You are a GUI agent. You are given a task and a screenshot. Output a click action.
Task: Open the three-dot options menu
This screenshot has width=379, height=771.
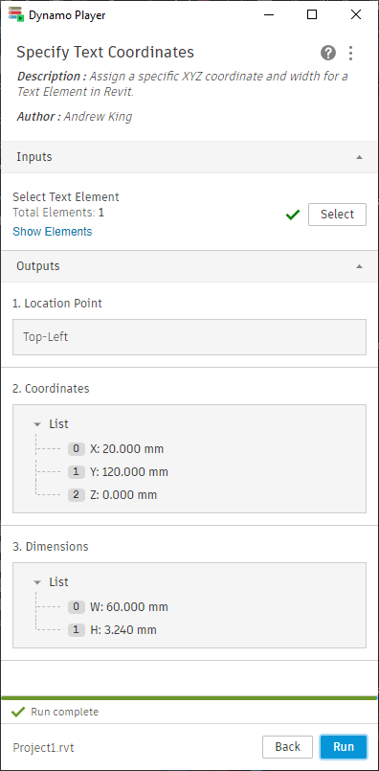[x=350, y=53]
